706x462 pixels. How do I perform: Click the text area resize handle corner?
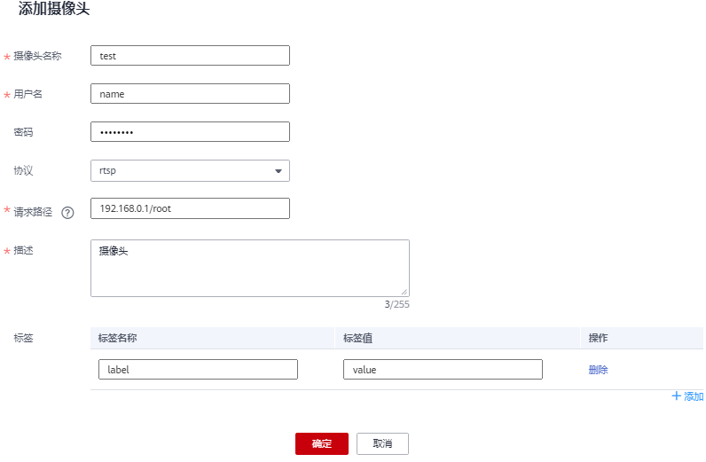tap(404, 292)
